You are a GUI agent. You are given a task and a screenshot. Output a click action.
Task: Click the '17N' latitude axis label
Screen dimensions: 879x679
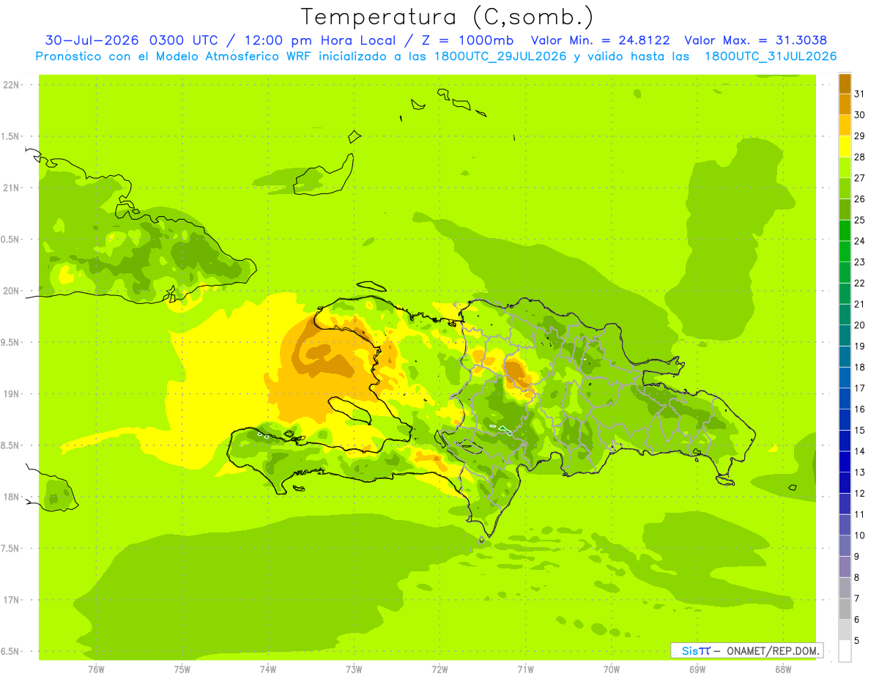pyautogui.click(x=11, y=601)
